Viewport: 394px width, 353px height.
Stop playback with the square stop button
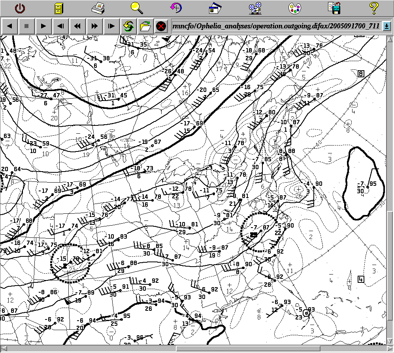click(26, 26)
